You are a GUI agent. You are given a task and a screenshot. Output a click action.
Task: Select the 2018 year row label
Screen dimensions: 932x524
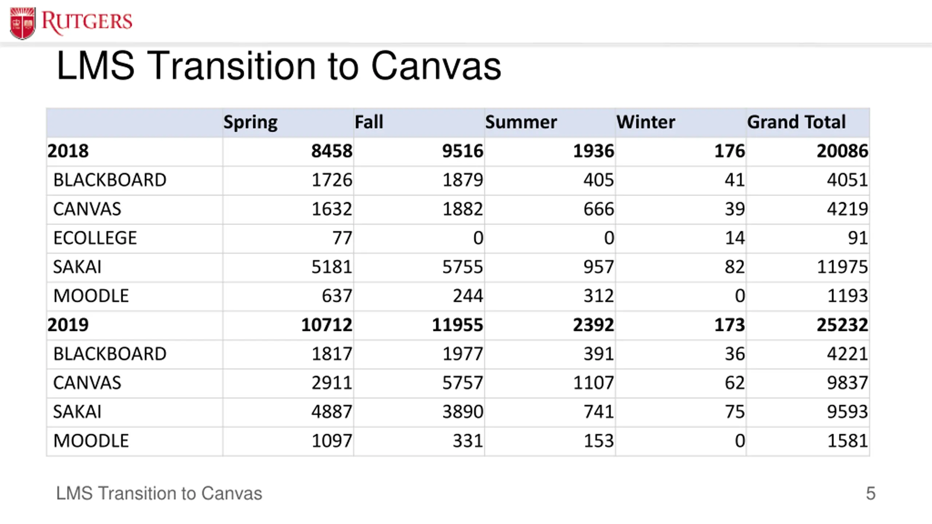68,151
